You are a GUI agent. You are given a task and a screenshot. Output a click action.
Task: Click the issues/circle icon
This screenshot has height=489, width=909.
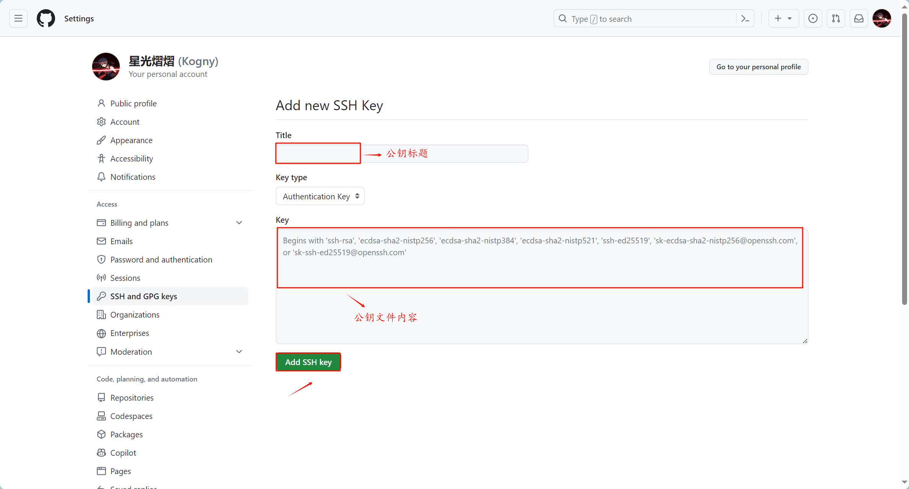click(x=813, y=19)
